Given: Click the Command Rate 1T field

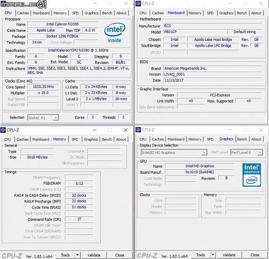Looking at the screenshot, I should (x=79, y=219).
